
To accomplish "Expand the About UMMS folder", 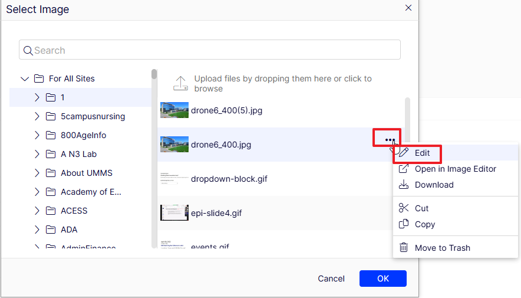I will coord(37,173).
